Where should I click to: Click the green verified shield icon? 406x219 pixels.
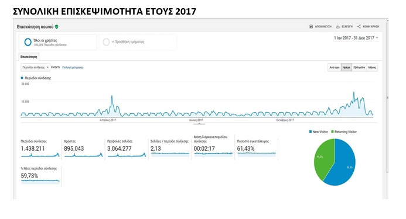point(57,27)
